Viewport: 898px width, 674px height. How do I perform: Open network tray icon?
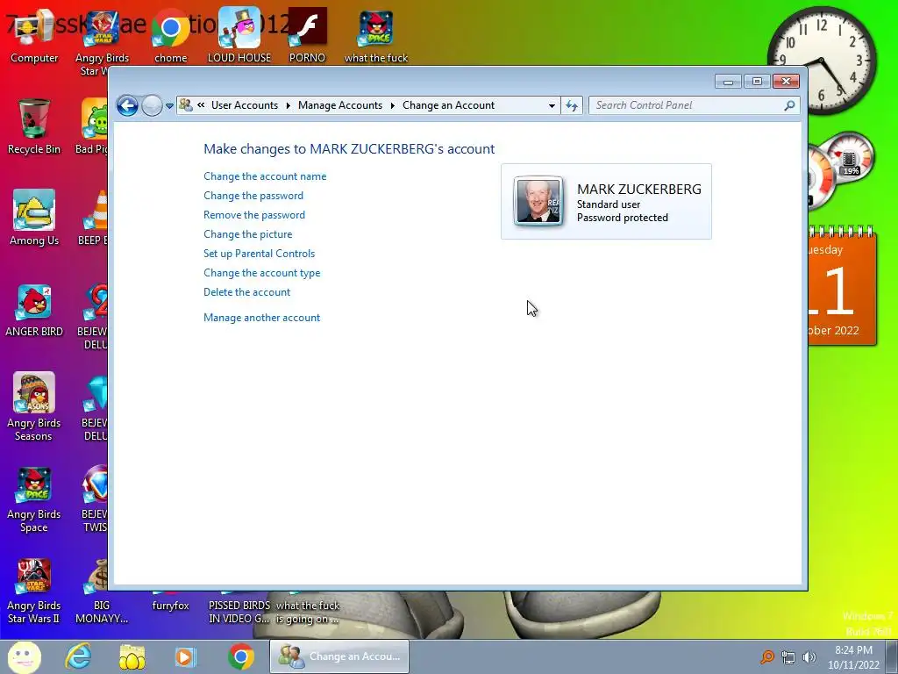[788, 657]
